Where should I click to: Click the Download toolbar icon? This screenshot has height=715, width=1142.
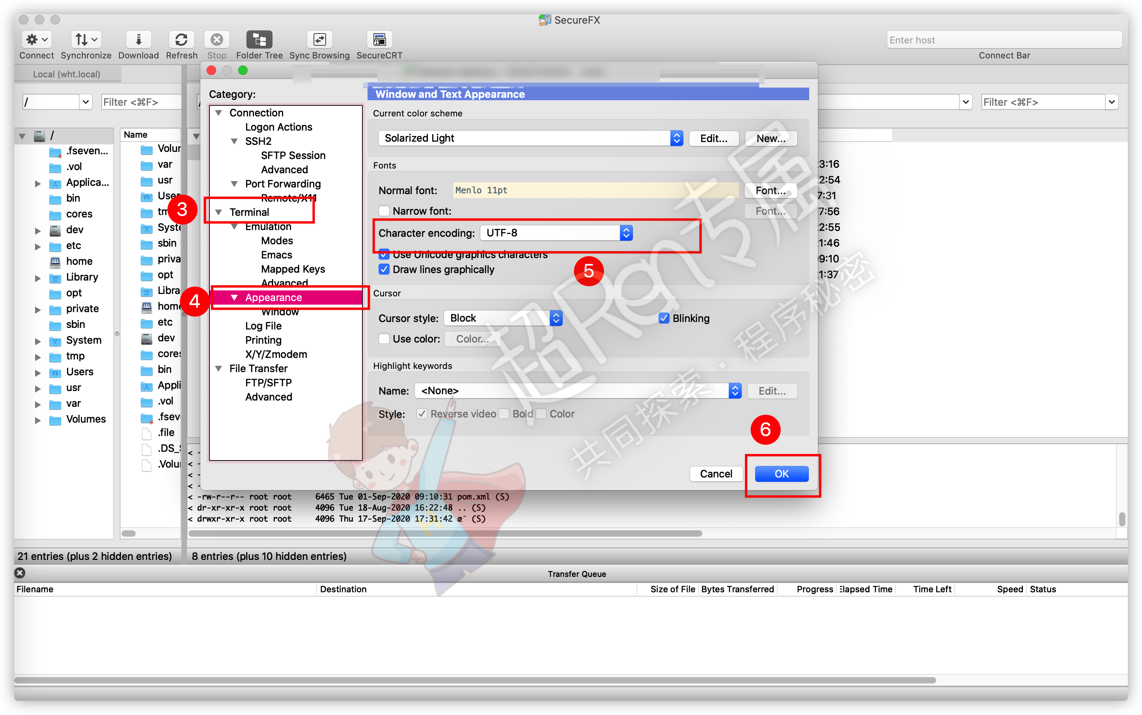point(138,40)
